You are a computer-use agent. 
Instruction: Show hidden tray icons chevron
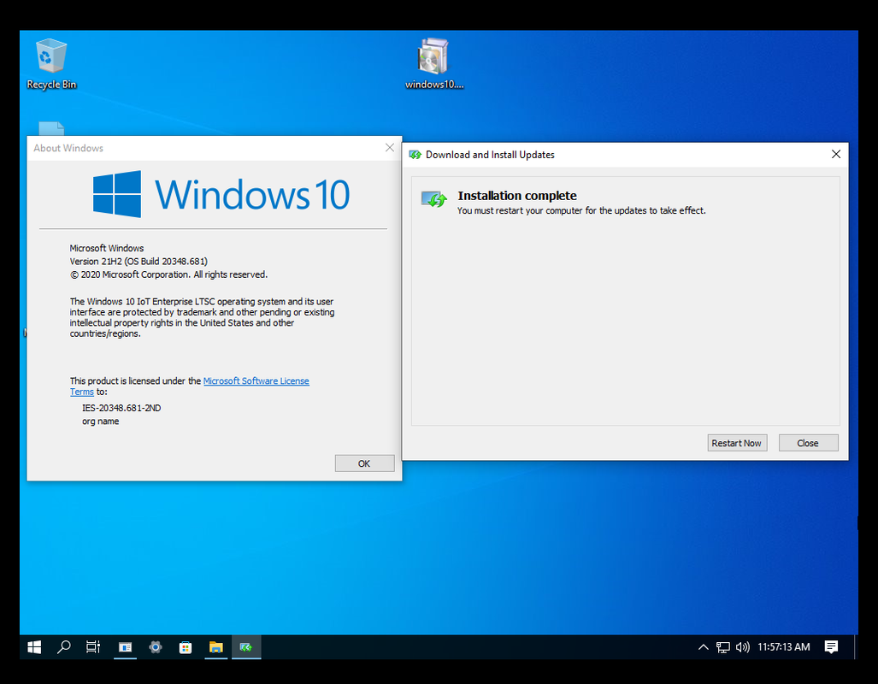(704, 647)
